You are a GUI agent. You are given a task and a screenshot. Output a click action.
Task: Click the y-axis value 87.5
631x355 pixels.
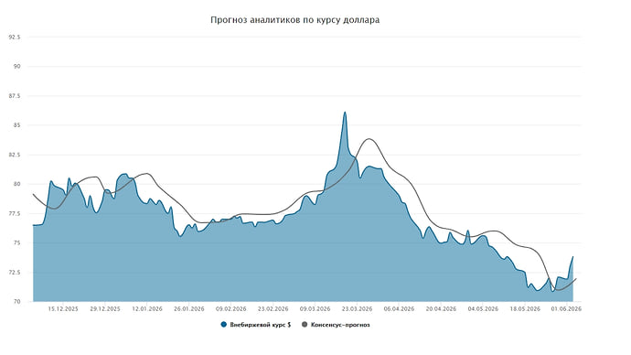pyautogui.click(x=15, y=96)
